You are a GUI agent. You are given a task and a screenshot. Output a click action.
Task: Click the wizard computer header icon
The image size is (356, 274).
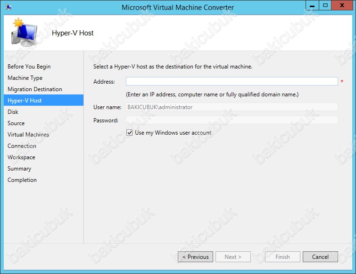point(24,32)
